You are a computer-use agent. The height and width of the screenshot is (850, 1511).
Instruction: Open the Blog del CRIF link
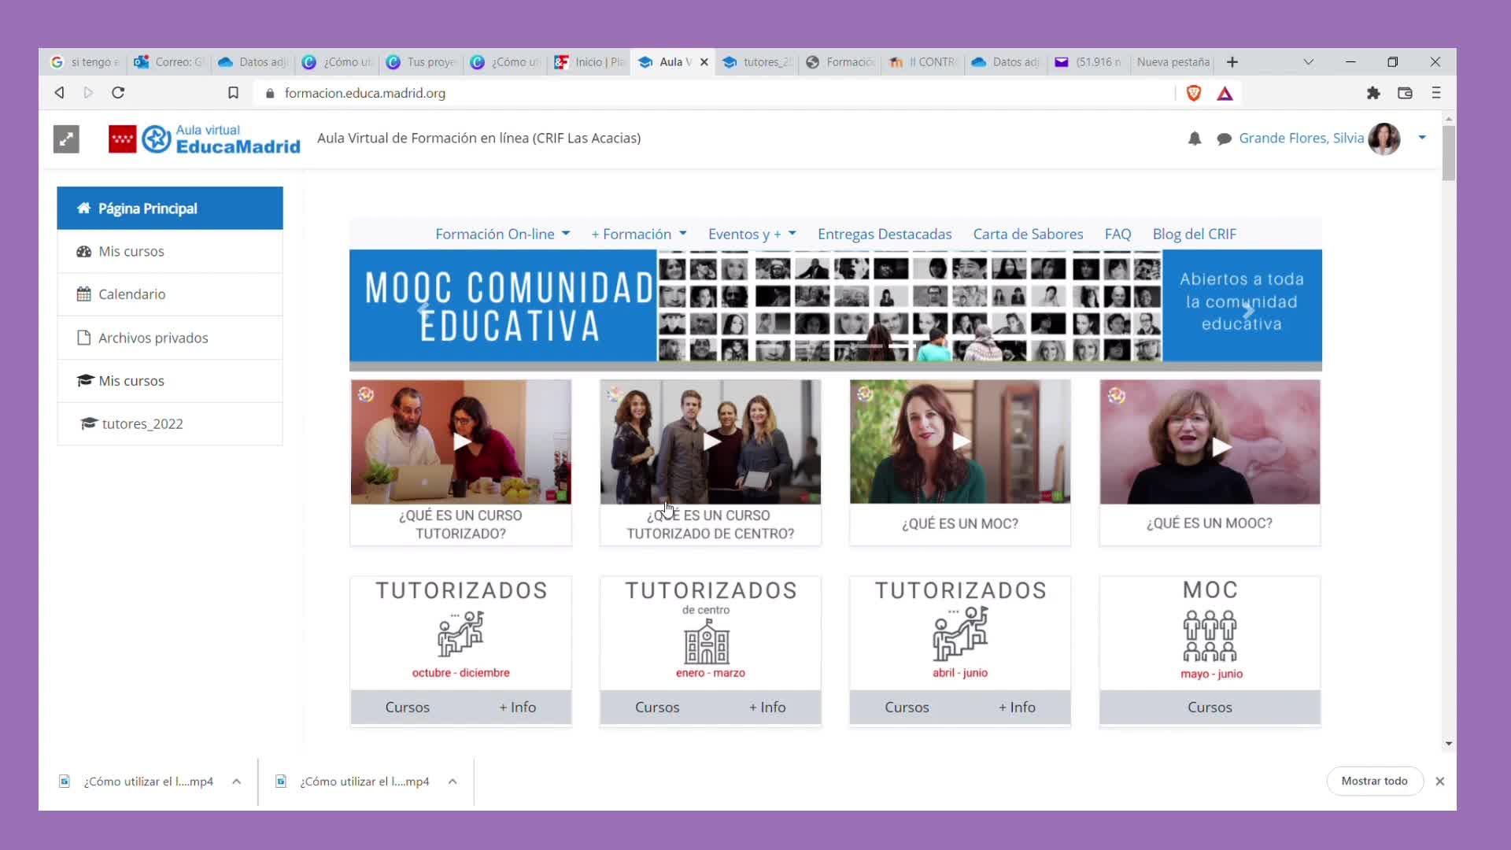1194,234
